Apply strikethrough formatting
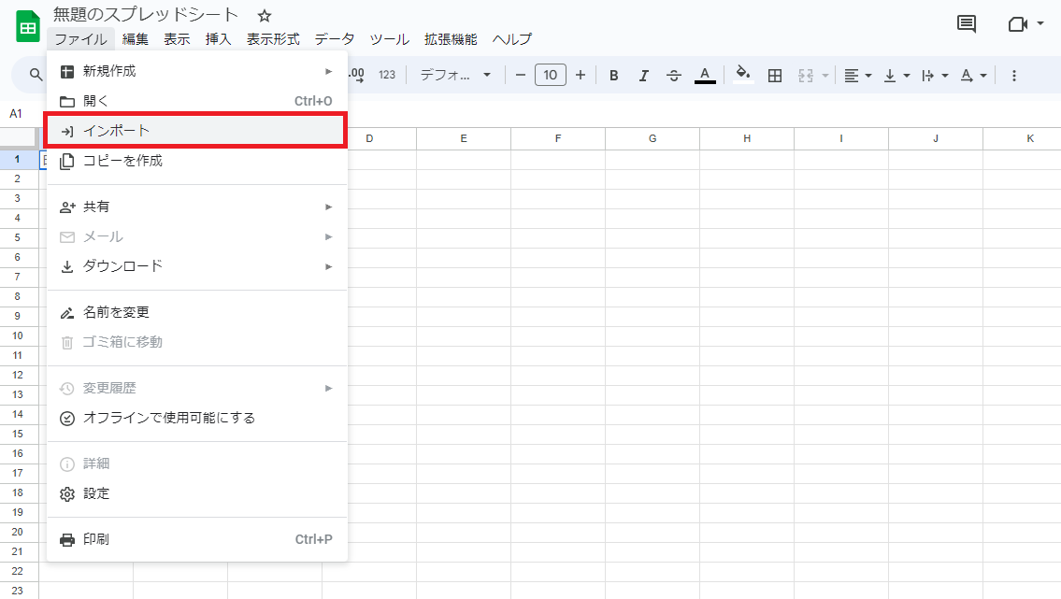The height and width of the screenshot is (599, 1061). [x=674, y=75]
